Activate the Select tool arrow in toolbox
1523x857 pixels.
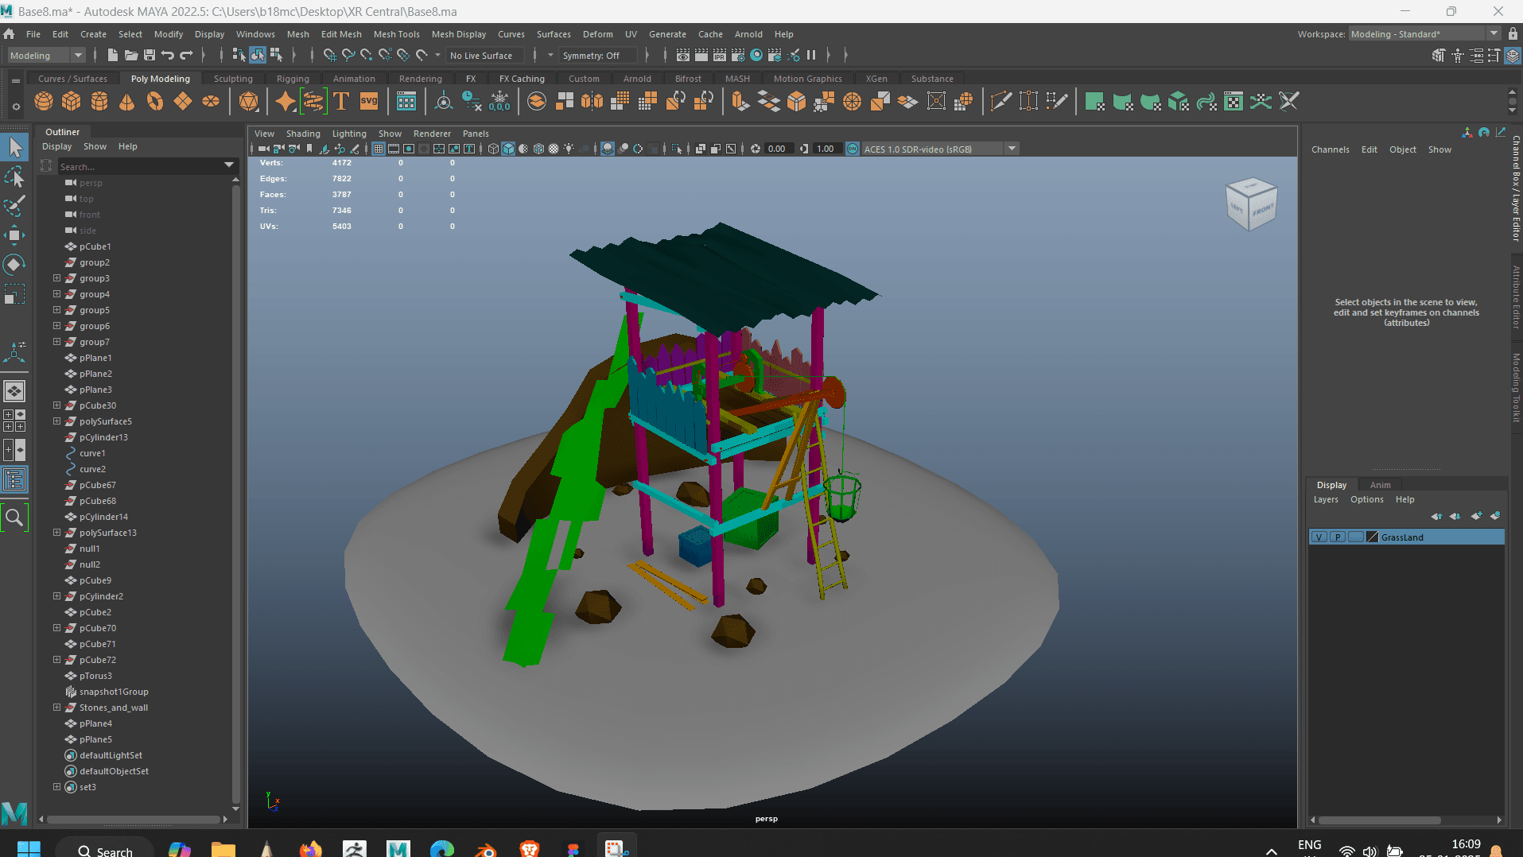15,147
